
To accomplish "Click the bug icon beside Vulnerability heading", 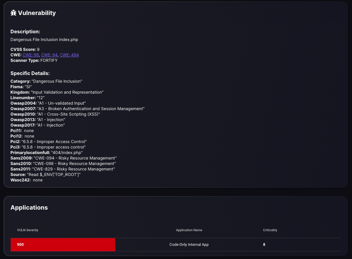I will click(x=14, y=13).
